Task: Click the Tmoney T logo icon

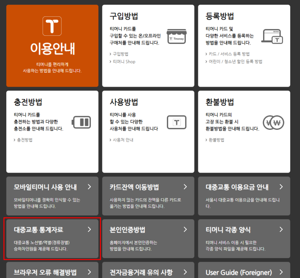Action: pos(52,26)
